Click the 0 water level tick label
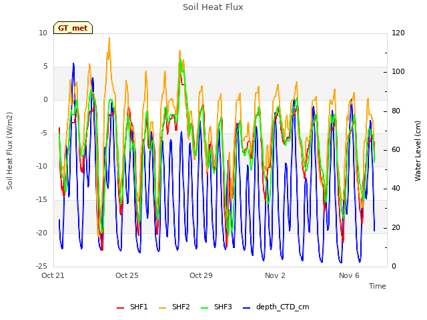Viewport: 427px width, 320px height. pos(394,266)
